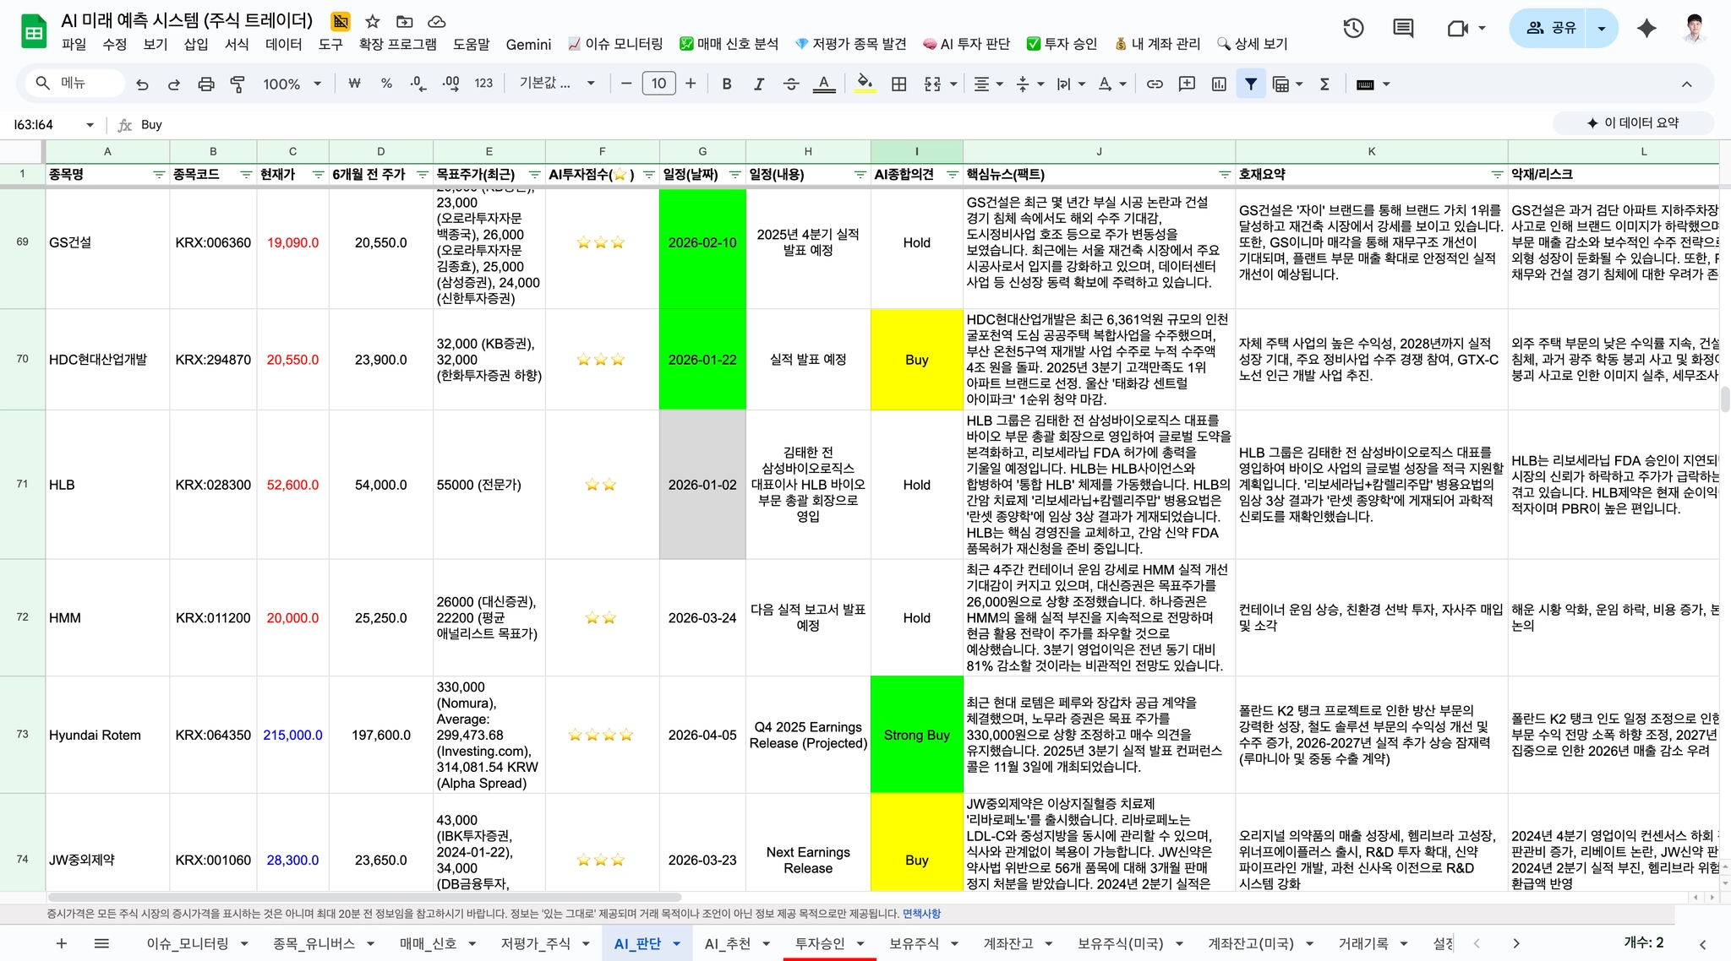Toggle strikethrough formatting

click(x=791, y=84)
